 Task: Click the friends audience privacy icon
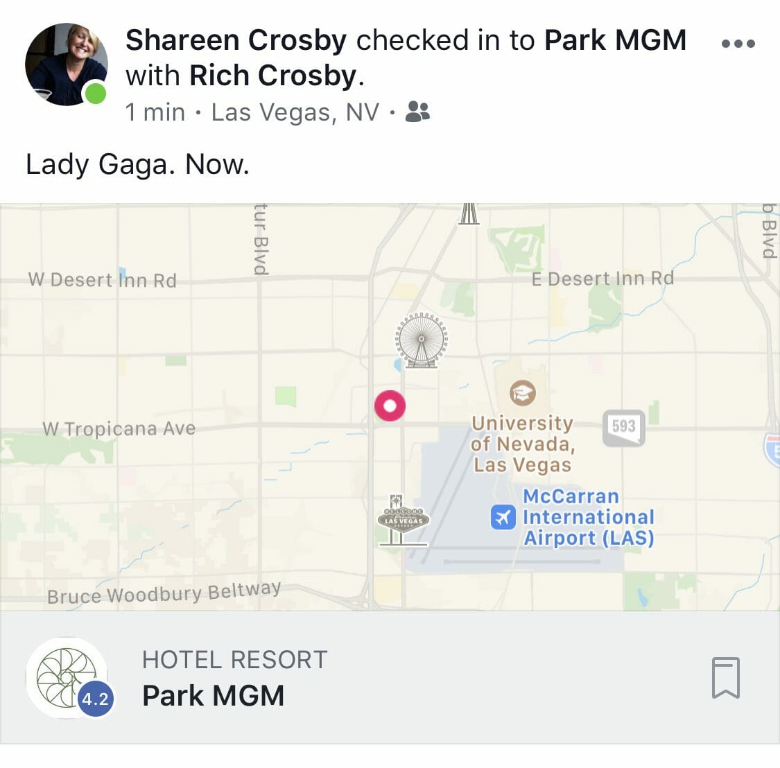(x=417, y=112)
